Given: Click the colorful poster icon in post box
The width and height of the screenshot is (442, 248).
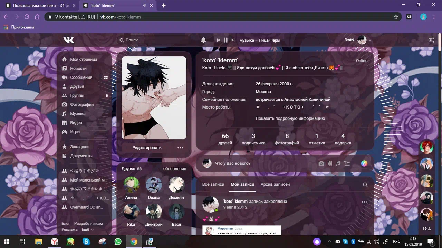Looking at the screenshot, I should [x=364, y=164].
